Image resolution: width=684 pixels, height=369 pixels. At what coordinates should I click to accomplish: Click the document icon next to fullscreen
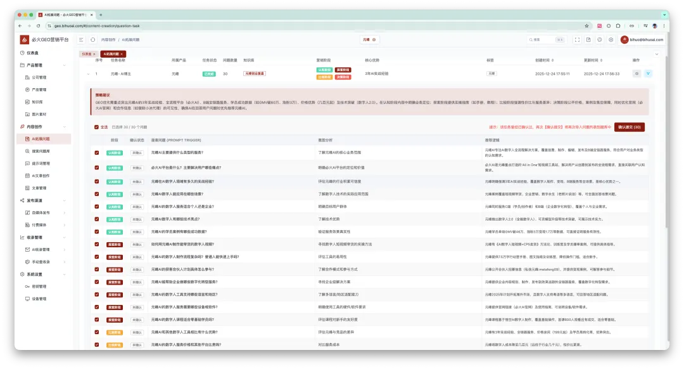coord(588,39)
